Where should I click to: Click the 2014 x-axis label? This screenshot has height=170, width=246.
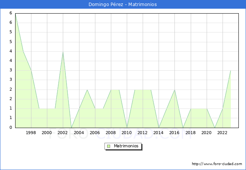pyautogui.click(x=159, y=133)
